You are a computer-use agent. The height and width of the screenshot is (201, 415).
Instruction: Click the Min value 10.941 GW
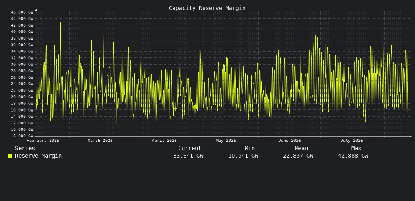coord(243,156)
